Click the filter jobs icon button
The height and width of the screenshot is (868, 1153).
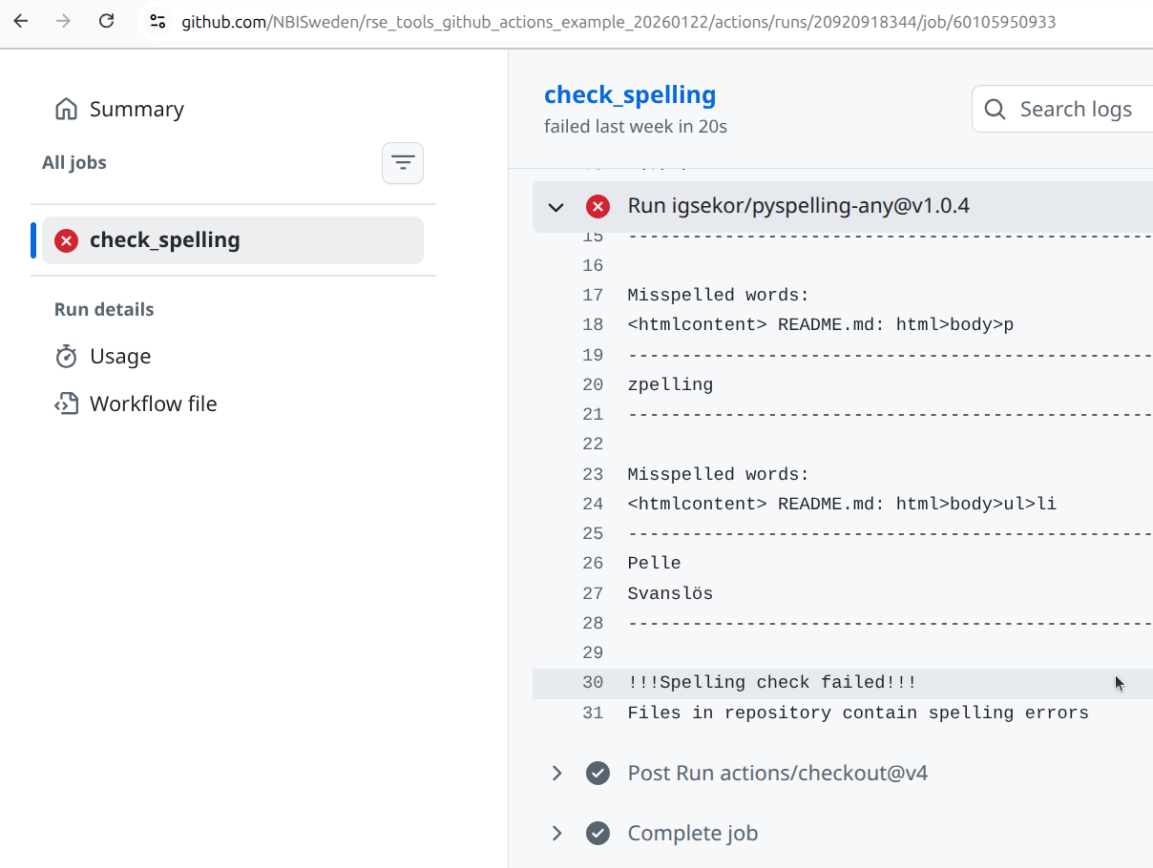coord(403,163)
